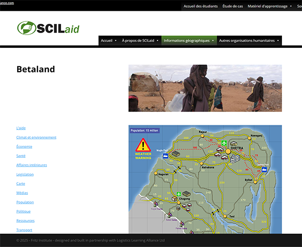This screenshot has height=247, width=302.
Task: Click the Chagong town marker
Action: point(179,203)
